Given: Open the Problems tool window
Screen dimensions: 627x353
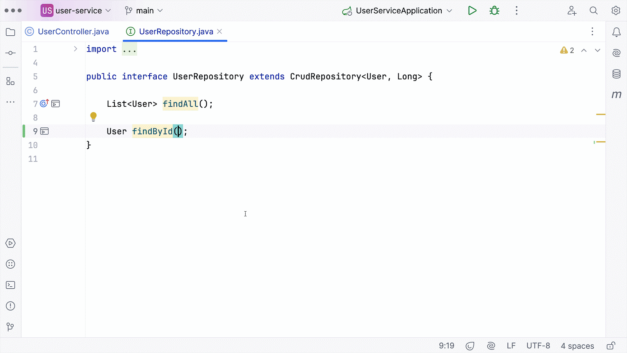Looking at the screenshot, I should [x=11, y=306].
